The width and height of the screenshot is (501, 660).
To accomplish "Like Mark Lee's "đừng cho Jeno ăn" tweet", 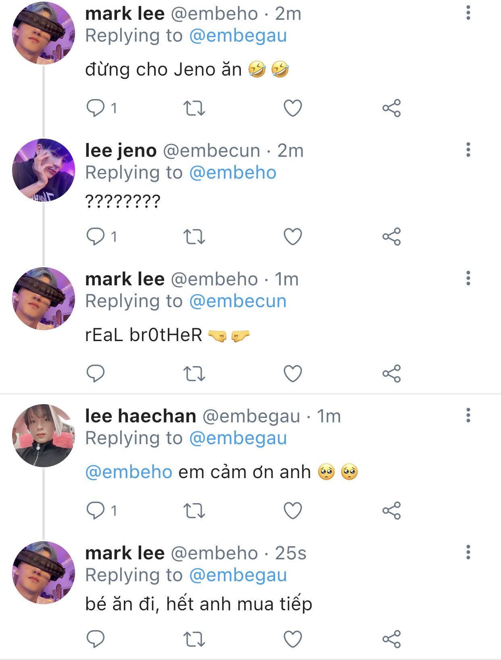I will [293, 108].
